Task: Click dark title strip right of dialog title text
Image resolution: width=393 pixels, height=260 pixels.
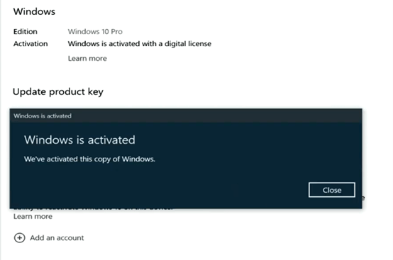Action: (216, 115)
